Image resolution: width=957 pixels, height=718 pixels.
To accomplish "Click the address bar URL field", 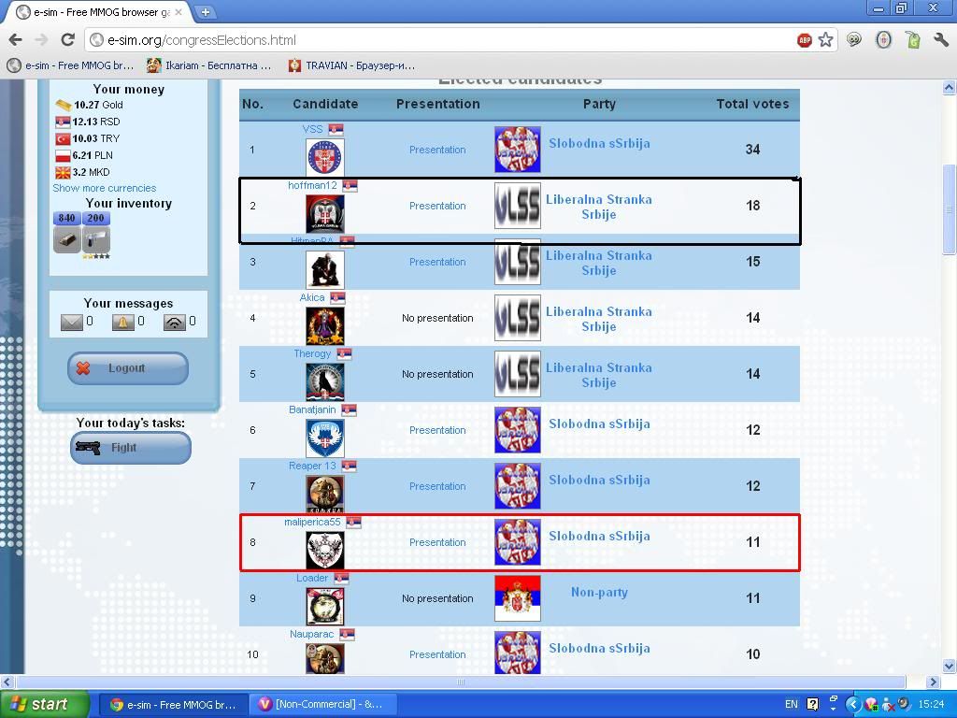I will click(439, 40).
